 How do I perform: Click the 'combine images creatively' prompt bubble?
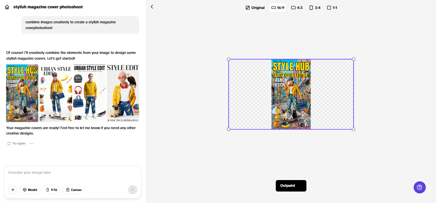(x=80, y=25)
